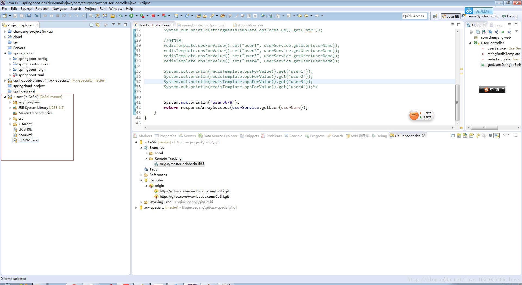Switch to the Problems view tab
Screen dimensions: 522x285
(x=271, y=136)
